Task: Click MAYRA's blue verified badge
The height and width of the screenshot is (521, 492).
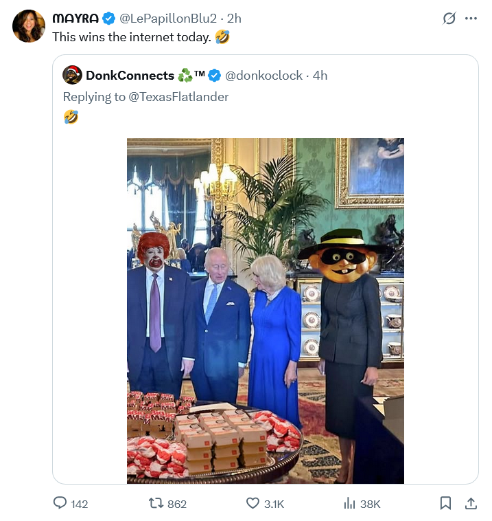Action: (108, 19)
